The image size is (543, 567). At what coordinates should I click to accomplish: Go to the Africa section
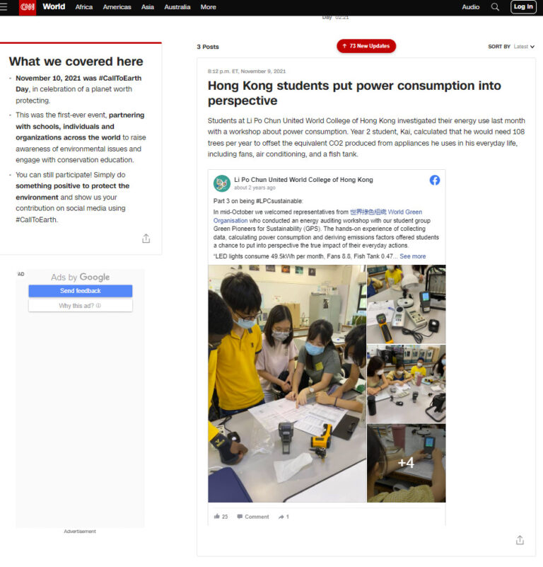click(x=84, y=7)
